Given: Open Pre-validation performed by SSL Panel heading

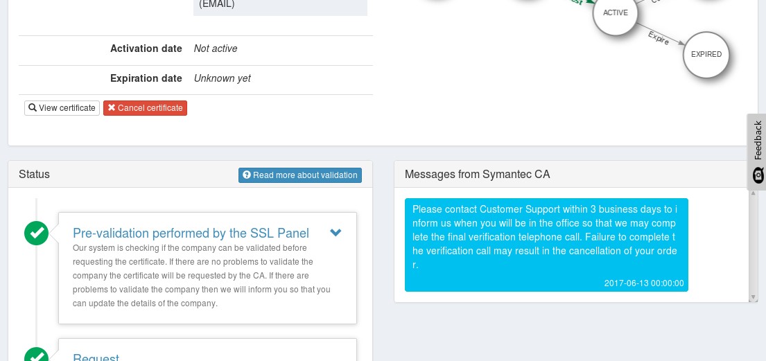Looking at the screenshot, I should [x=191, y=233].
